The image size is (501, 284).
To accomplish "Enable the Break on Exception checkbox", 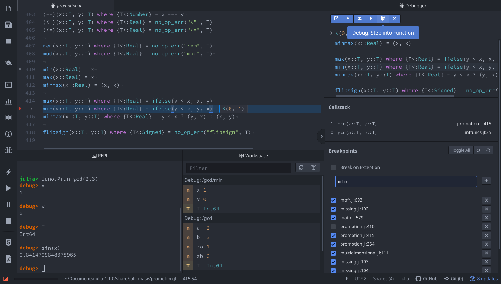I will pyautogui.click(x=333, y=168).
